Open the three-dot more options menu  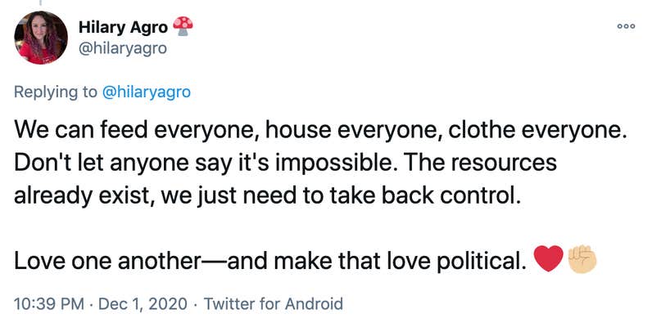pos(626,26)
